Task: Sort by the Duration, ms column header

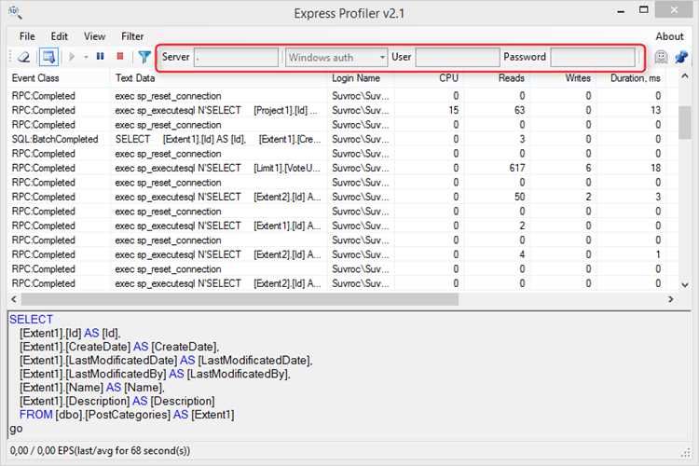Action: pos(636,78)
